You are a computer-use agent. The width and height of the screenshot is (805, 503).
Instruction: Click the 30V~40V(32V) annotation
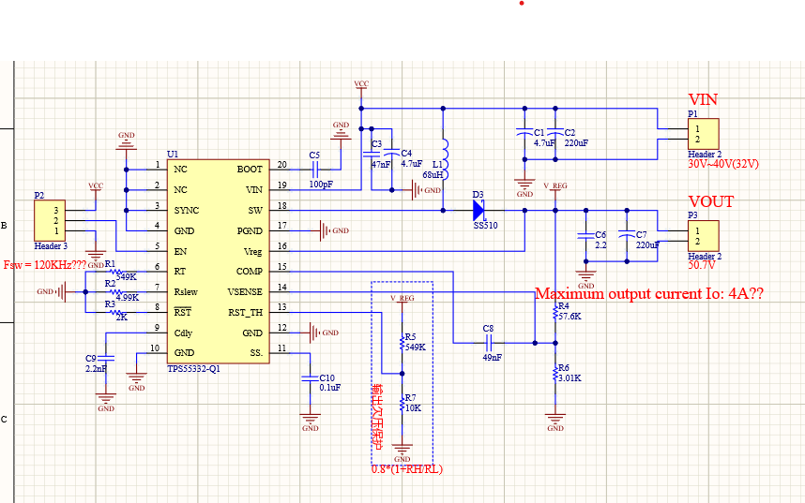[722, 164]
